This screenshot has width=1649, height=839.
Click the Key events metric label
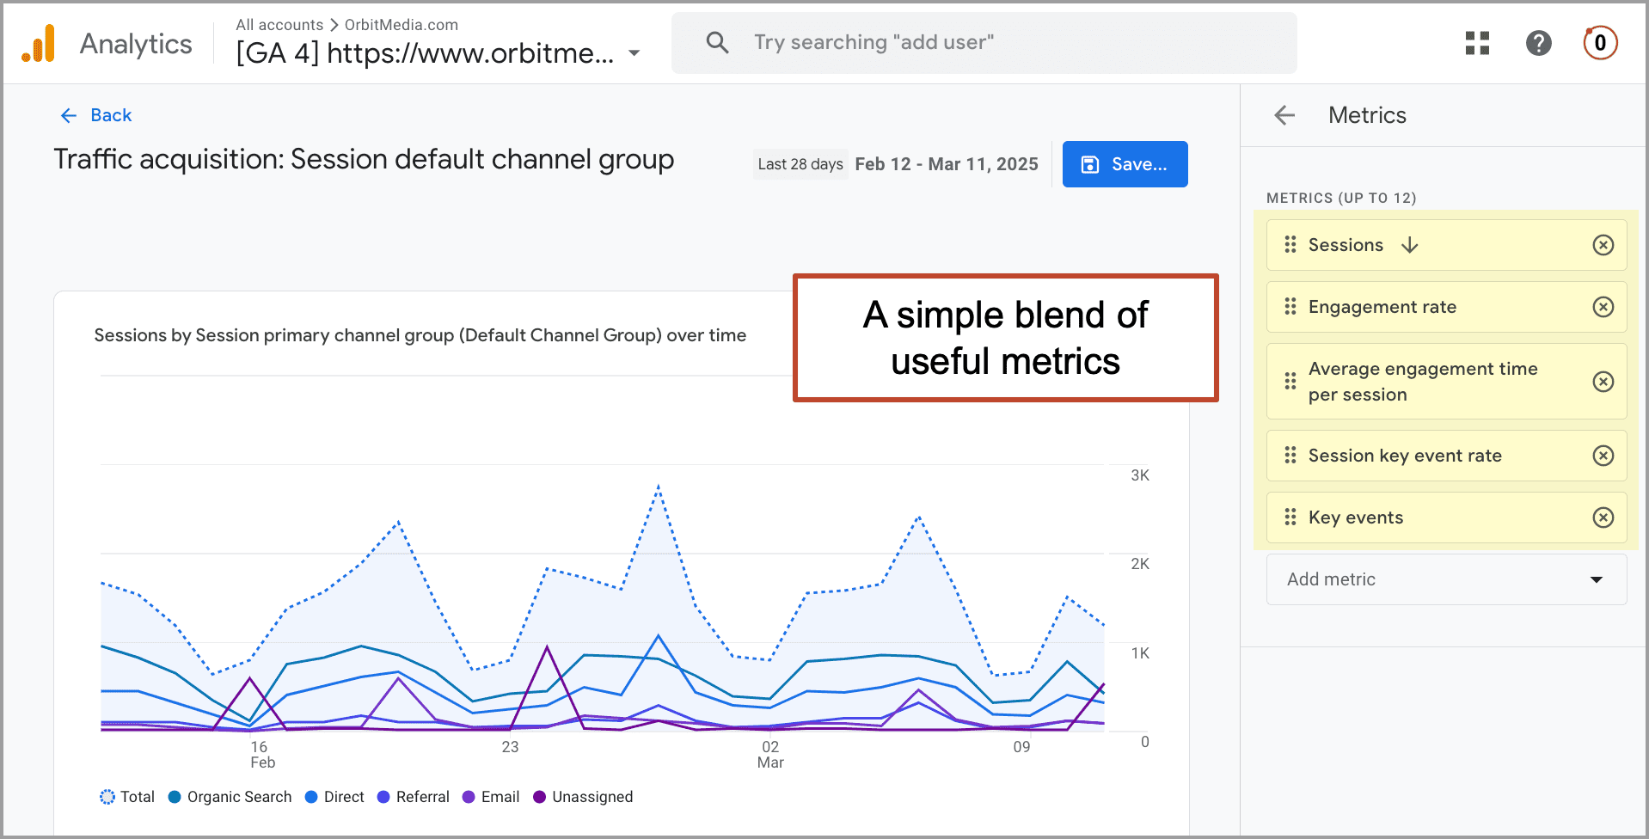click(x=1356, y=517)
